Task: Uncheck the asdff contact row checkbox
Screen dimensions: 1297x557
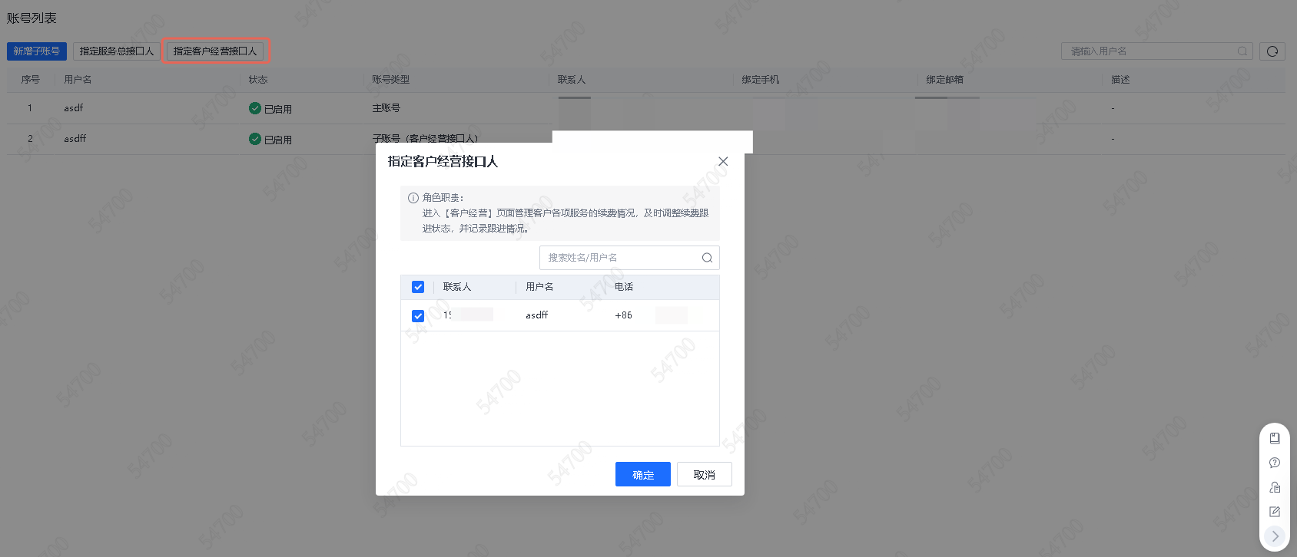Action: pos(418,316)
